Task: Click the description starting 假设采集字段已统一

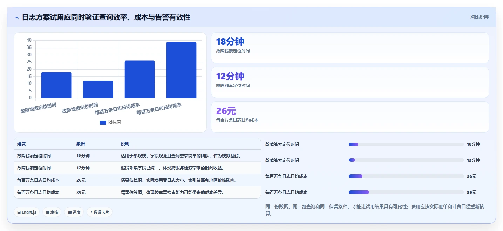Action: (172, 168)
